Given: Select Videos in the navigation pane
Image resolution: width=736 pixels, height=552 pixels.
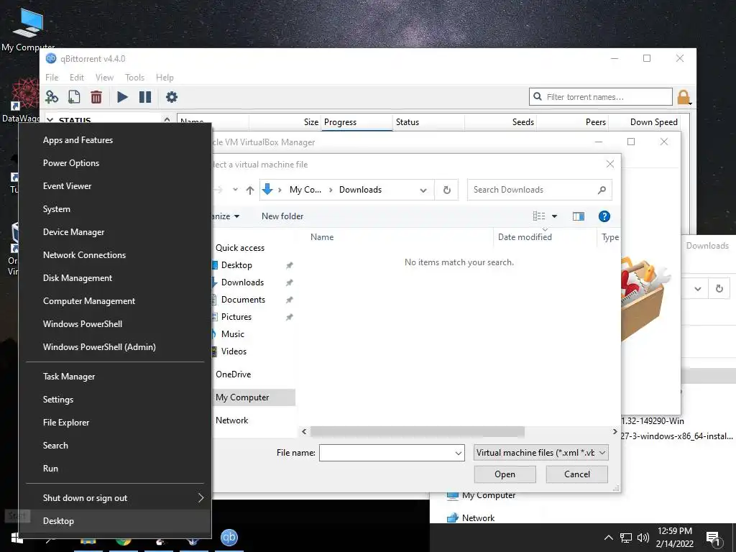Looking at the screenshot, I should (234, 351).
